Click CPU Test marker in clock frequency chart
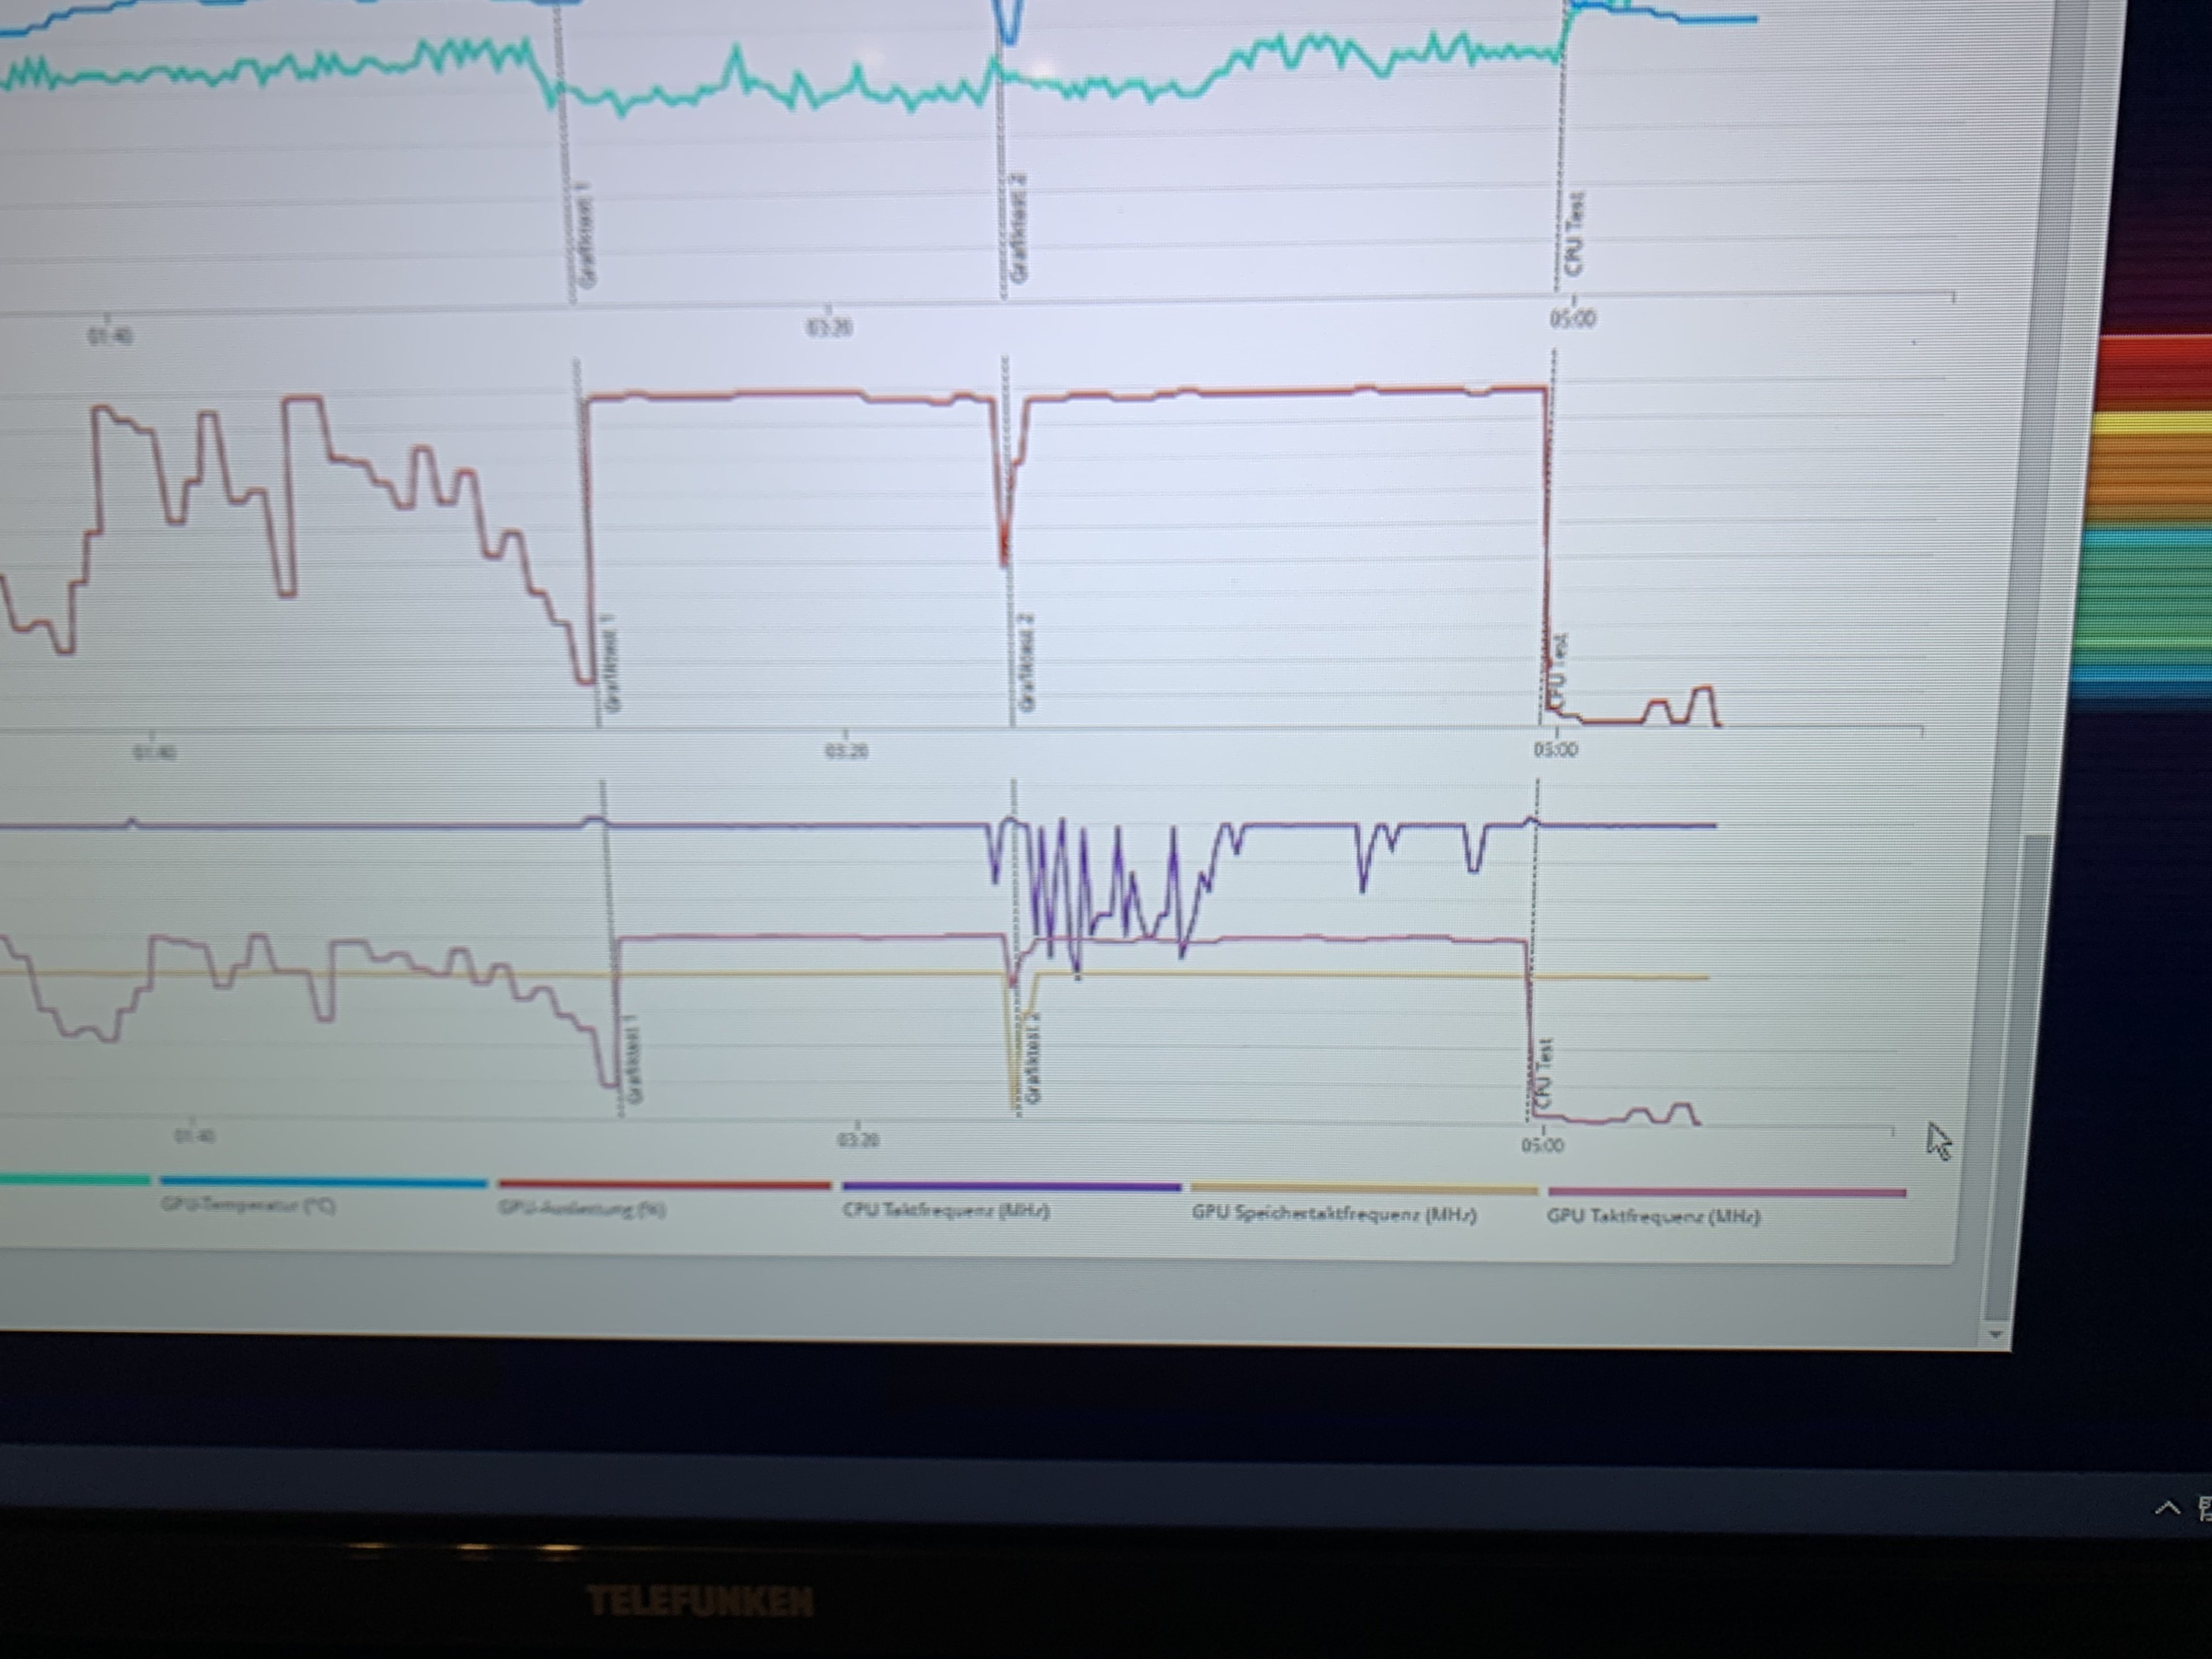 tap(1544, 1073)
